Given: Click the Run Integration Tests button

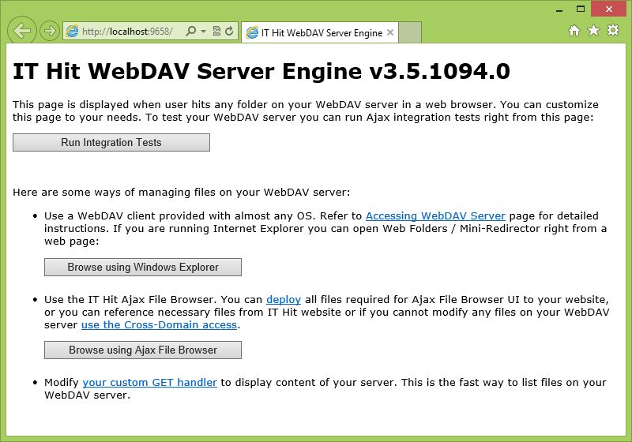Looking at the screenshot, I should (111, 143).
